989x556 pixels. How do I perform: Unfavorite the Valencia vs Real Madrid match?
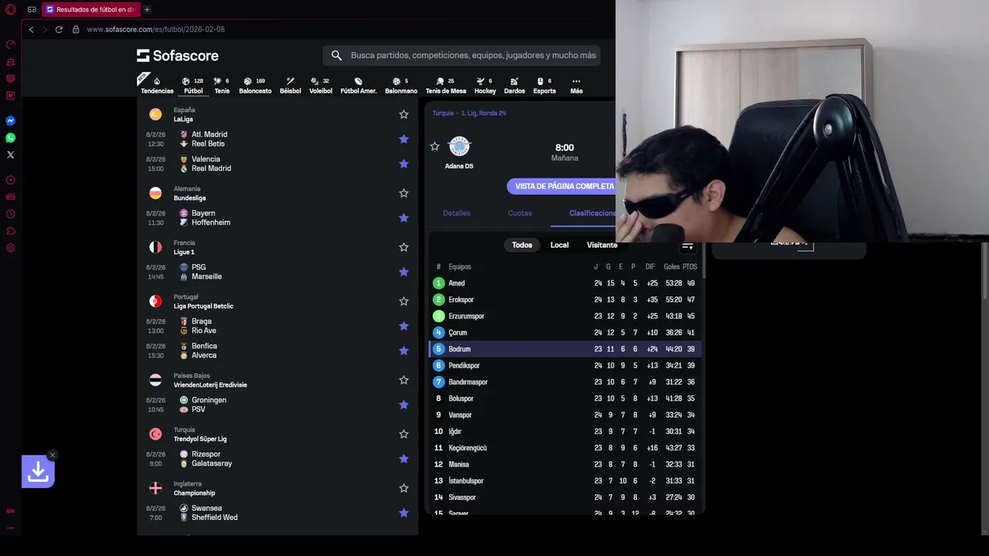pyautogui.click(x=403, y=164)
